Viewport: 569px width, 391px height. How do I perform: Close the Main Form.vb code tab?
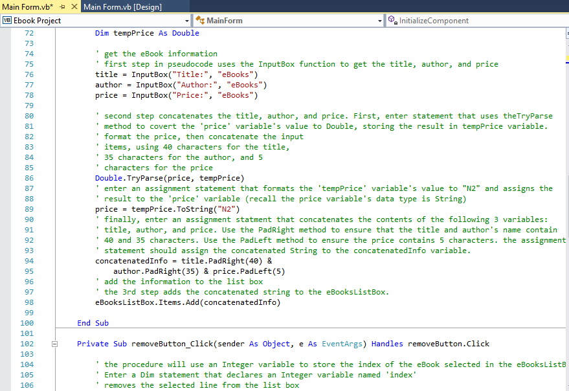[73, 6]
